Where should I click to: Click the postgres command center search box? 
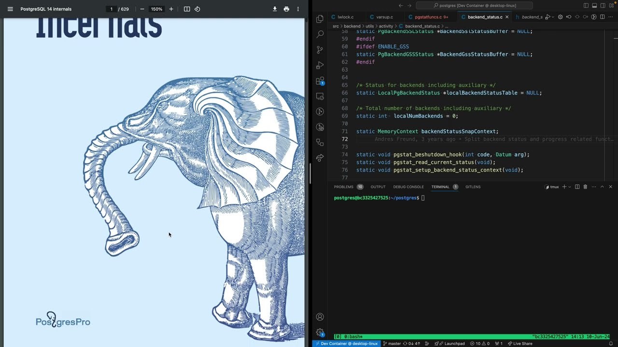[x=474, y=5]
